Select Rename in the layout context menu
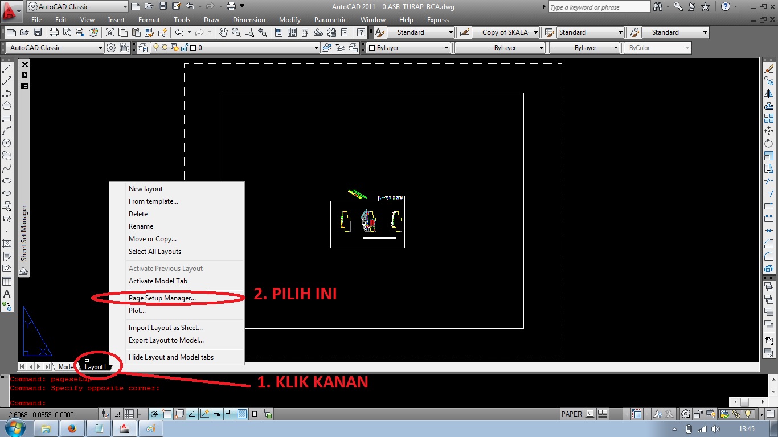 coord(141,226)
